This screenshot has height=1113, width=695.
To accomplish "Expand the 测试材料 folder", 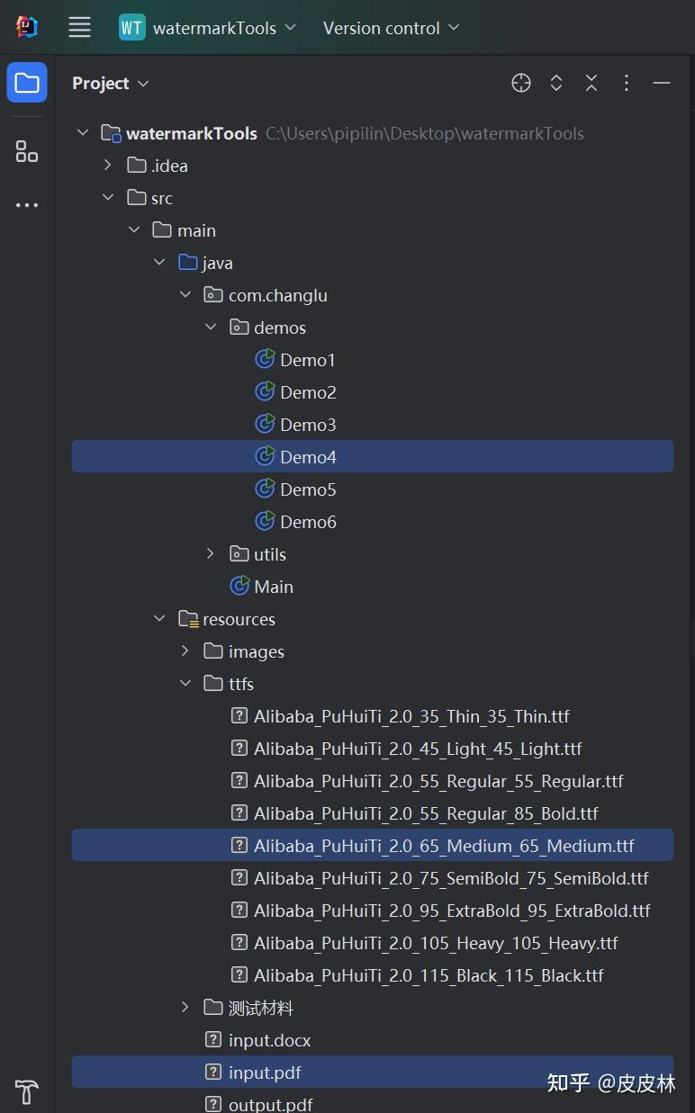I will 185,1007.
